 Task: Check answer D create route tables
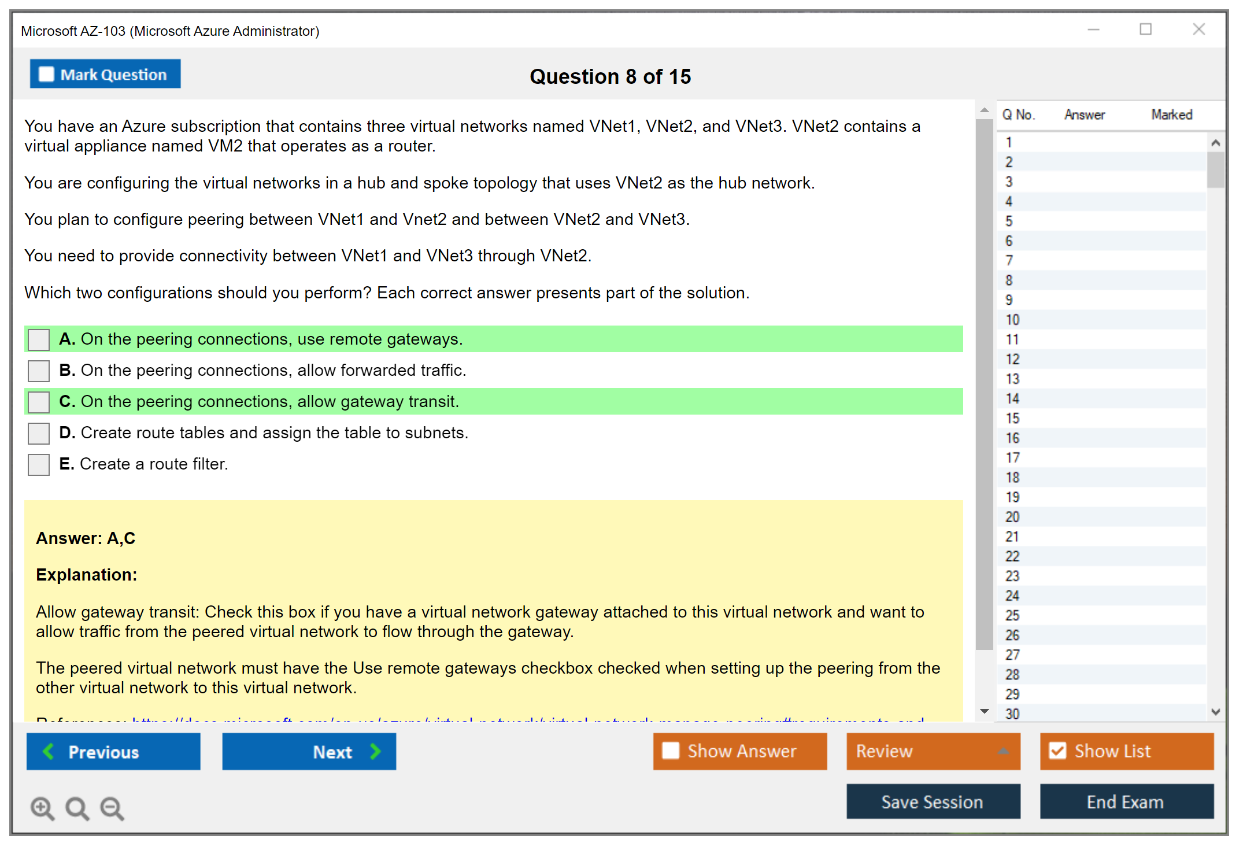pos(39,433)
